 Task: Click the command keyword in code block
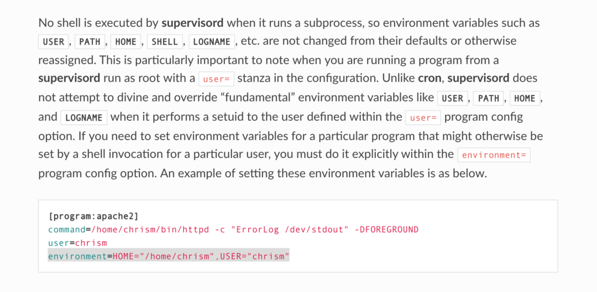pyautogui.click(x=66, y=229)
